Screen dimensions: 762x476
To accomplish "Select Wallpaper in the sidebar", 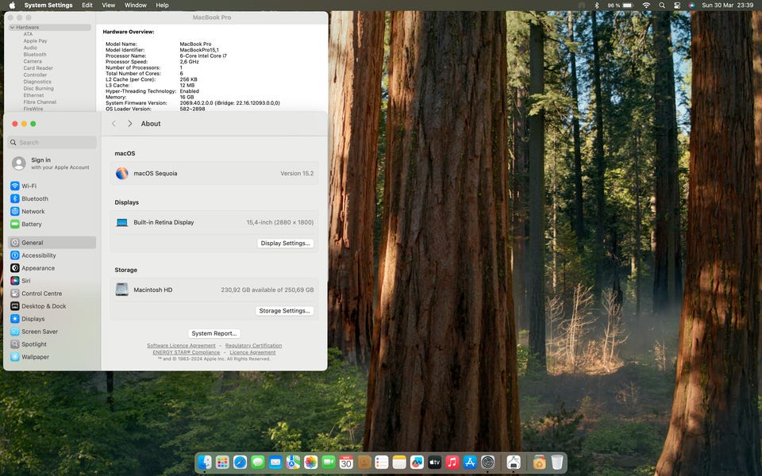I will pyautogui.click(x=35, y=357).
